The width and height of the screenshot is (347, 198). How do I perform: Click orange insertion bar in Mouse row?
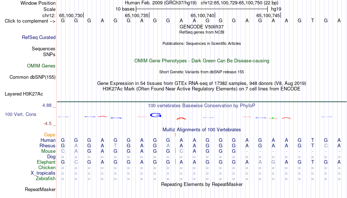tap(175, 151)
